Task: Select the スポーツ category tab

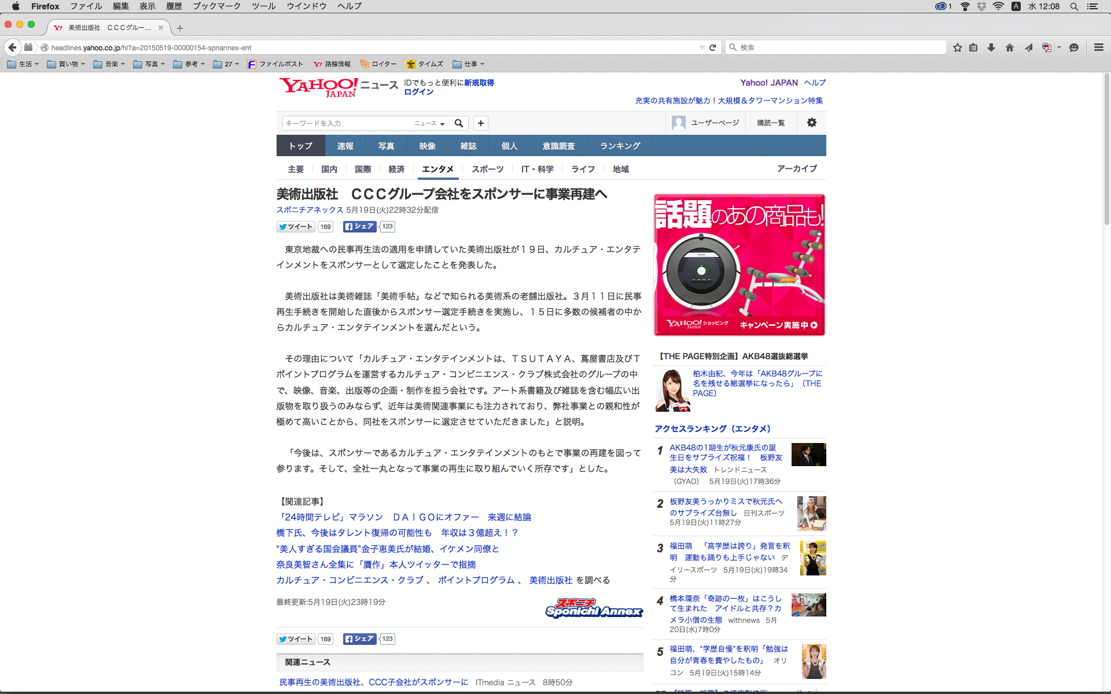Action: pyautogui.click(x=487, y=169)
